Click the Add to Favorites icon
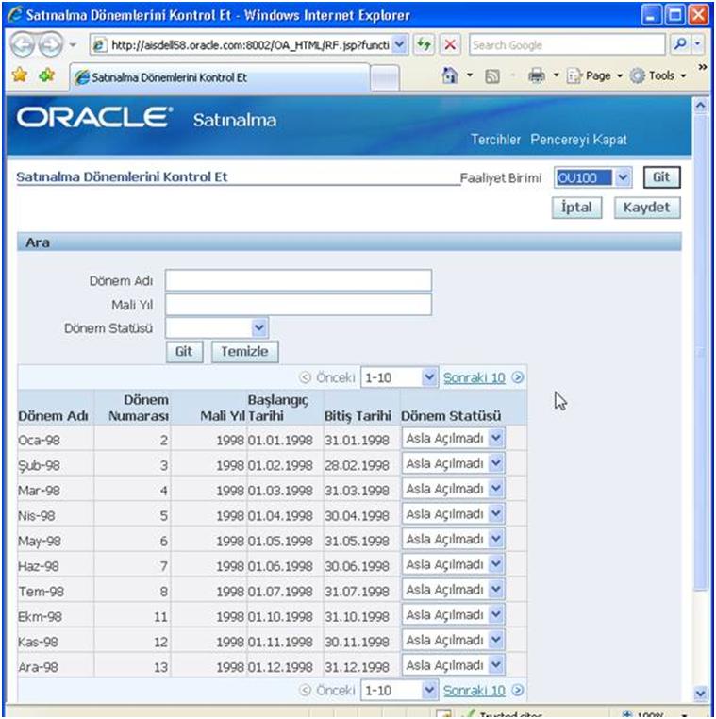Image resolution: width=716 pixels, height=719 pixels. coord(42,77)
